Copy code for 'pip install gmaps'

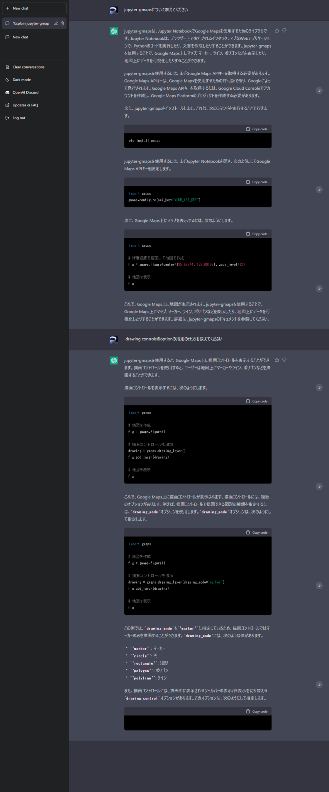[257, 129]
